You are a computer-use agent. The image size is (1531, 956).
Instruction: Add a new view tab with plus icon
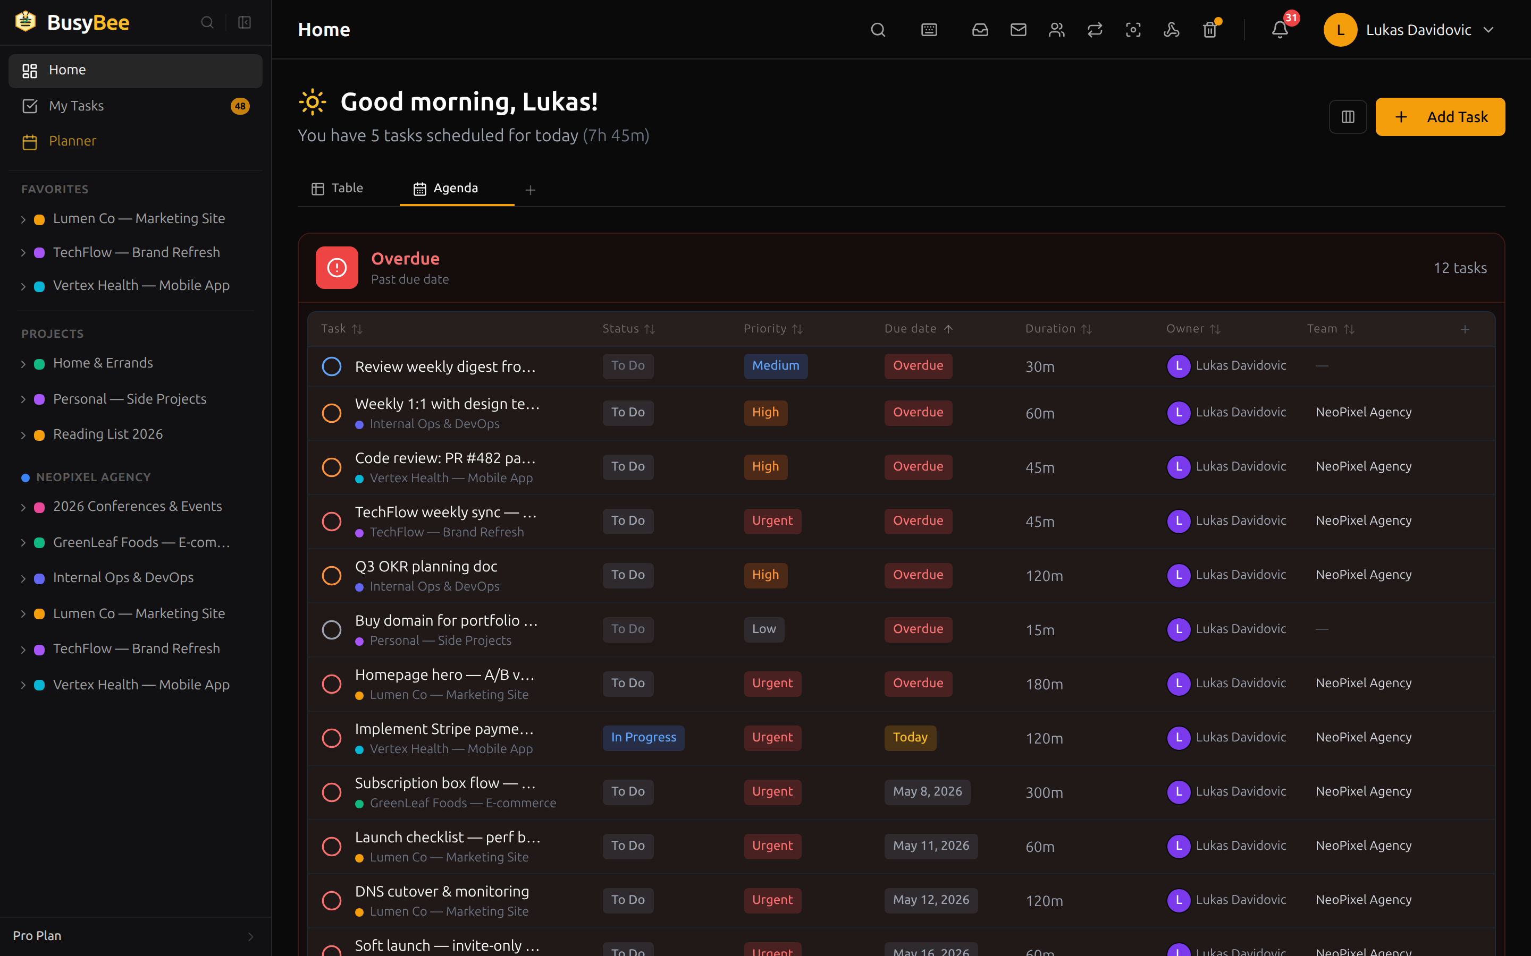[x=530, y=190]
